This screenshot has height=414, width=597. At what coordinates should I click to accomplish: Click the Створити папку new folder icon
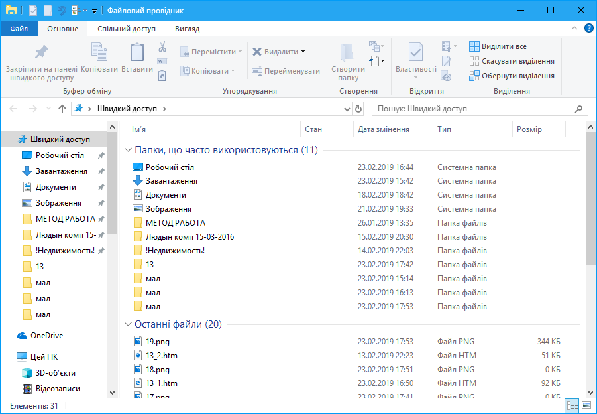coord(347,52)
